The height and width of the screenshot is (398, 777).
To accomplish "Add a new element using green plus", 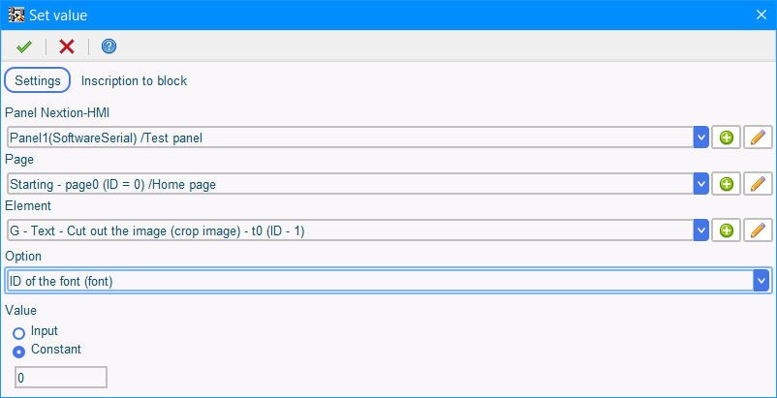I will click(726, 230).
